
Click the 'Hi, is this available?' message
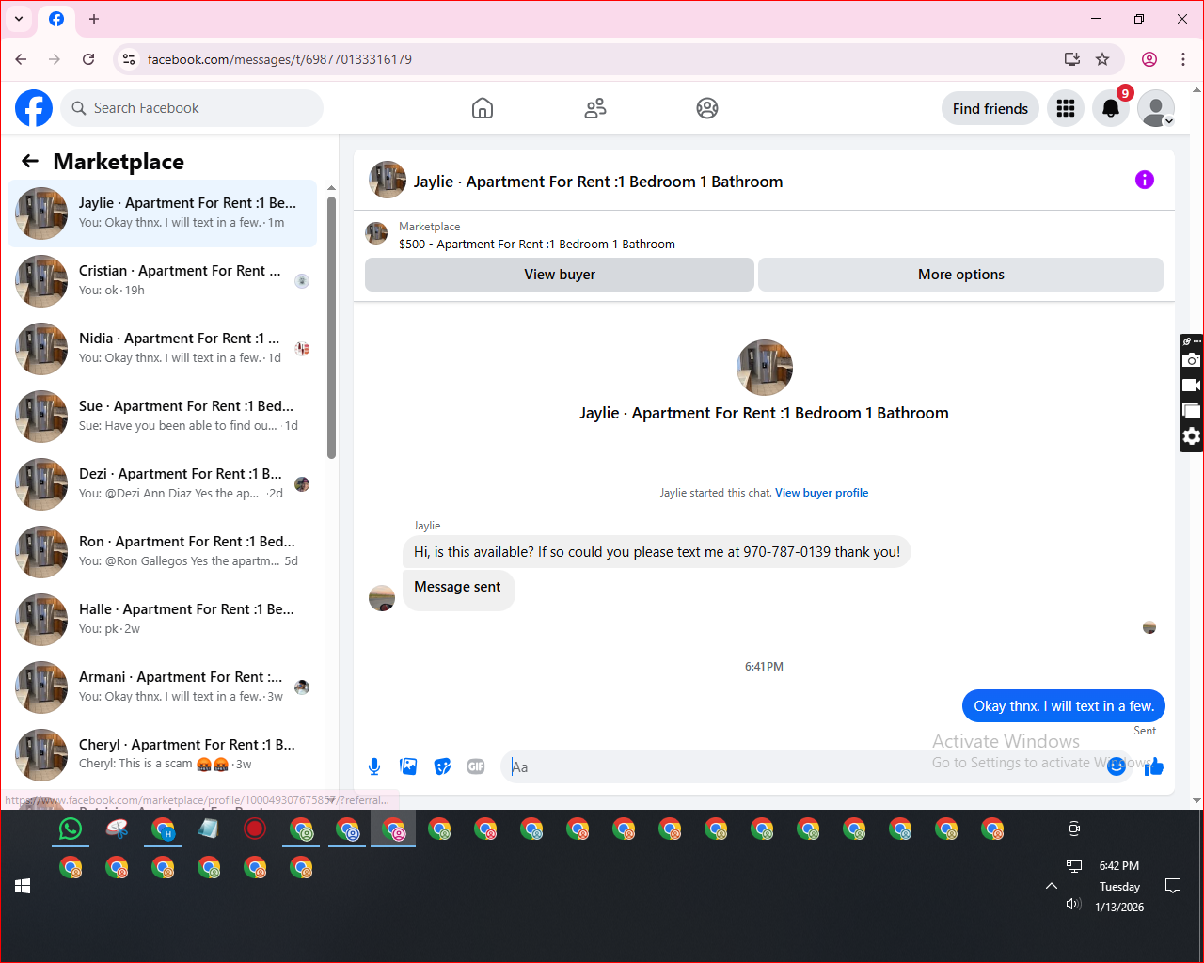pyautogui.click(x=657, y=552)
